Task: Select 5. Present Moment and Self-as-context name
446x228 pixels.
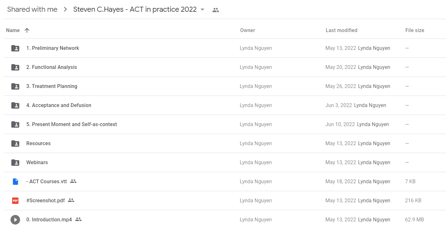Action: point(72,124)
